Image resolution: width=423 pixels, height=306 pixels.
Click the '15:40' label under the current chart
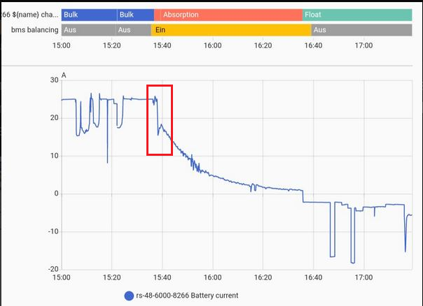(162, 277)
